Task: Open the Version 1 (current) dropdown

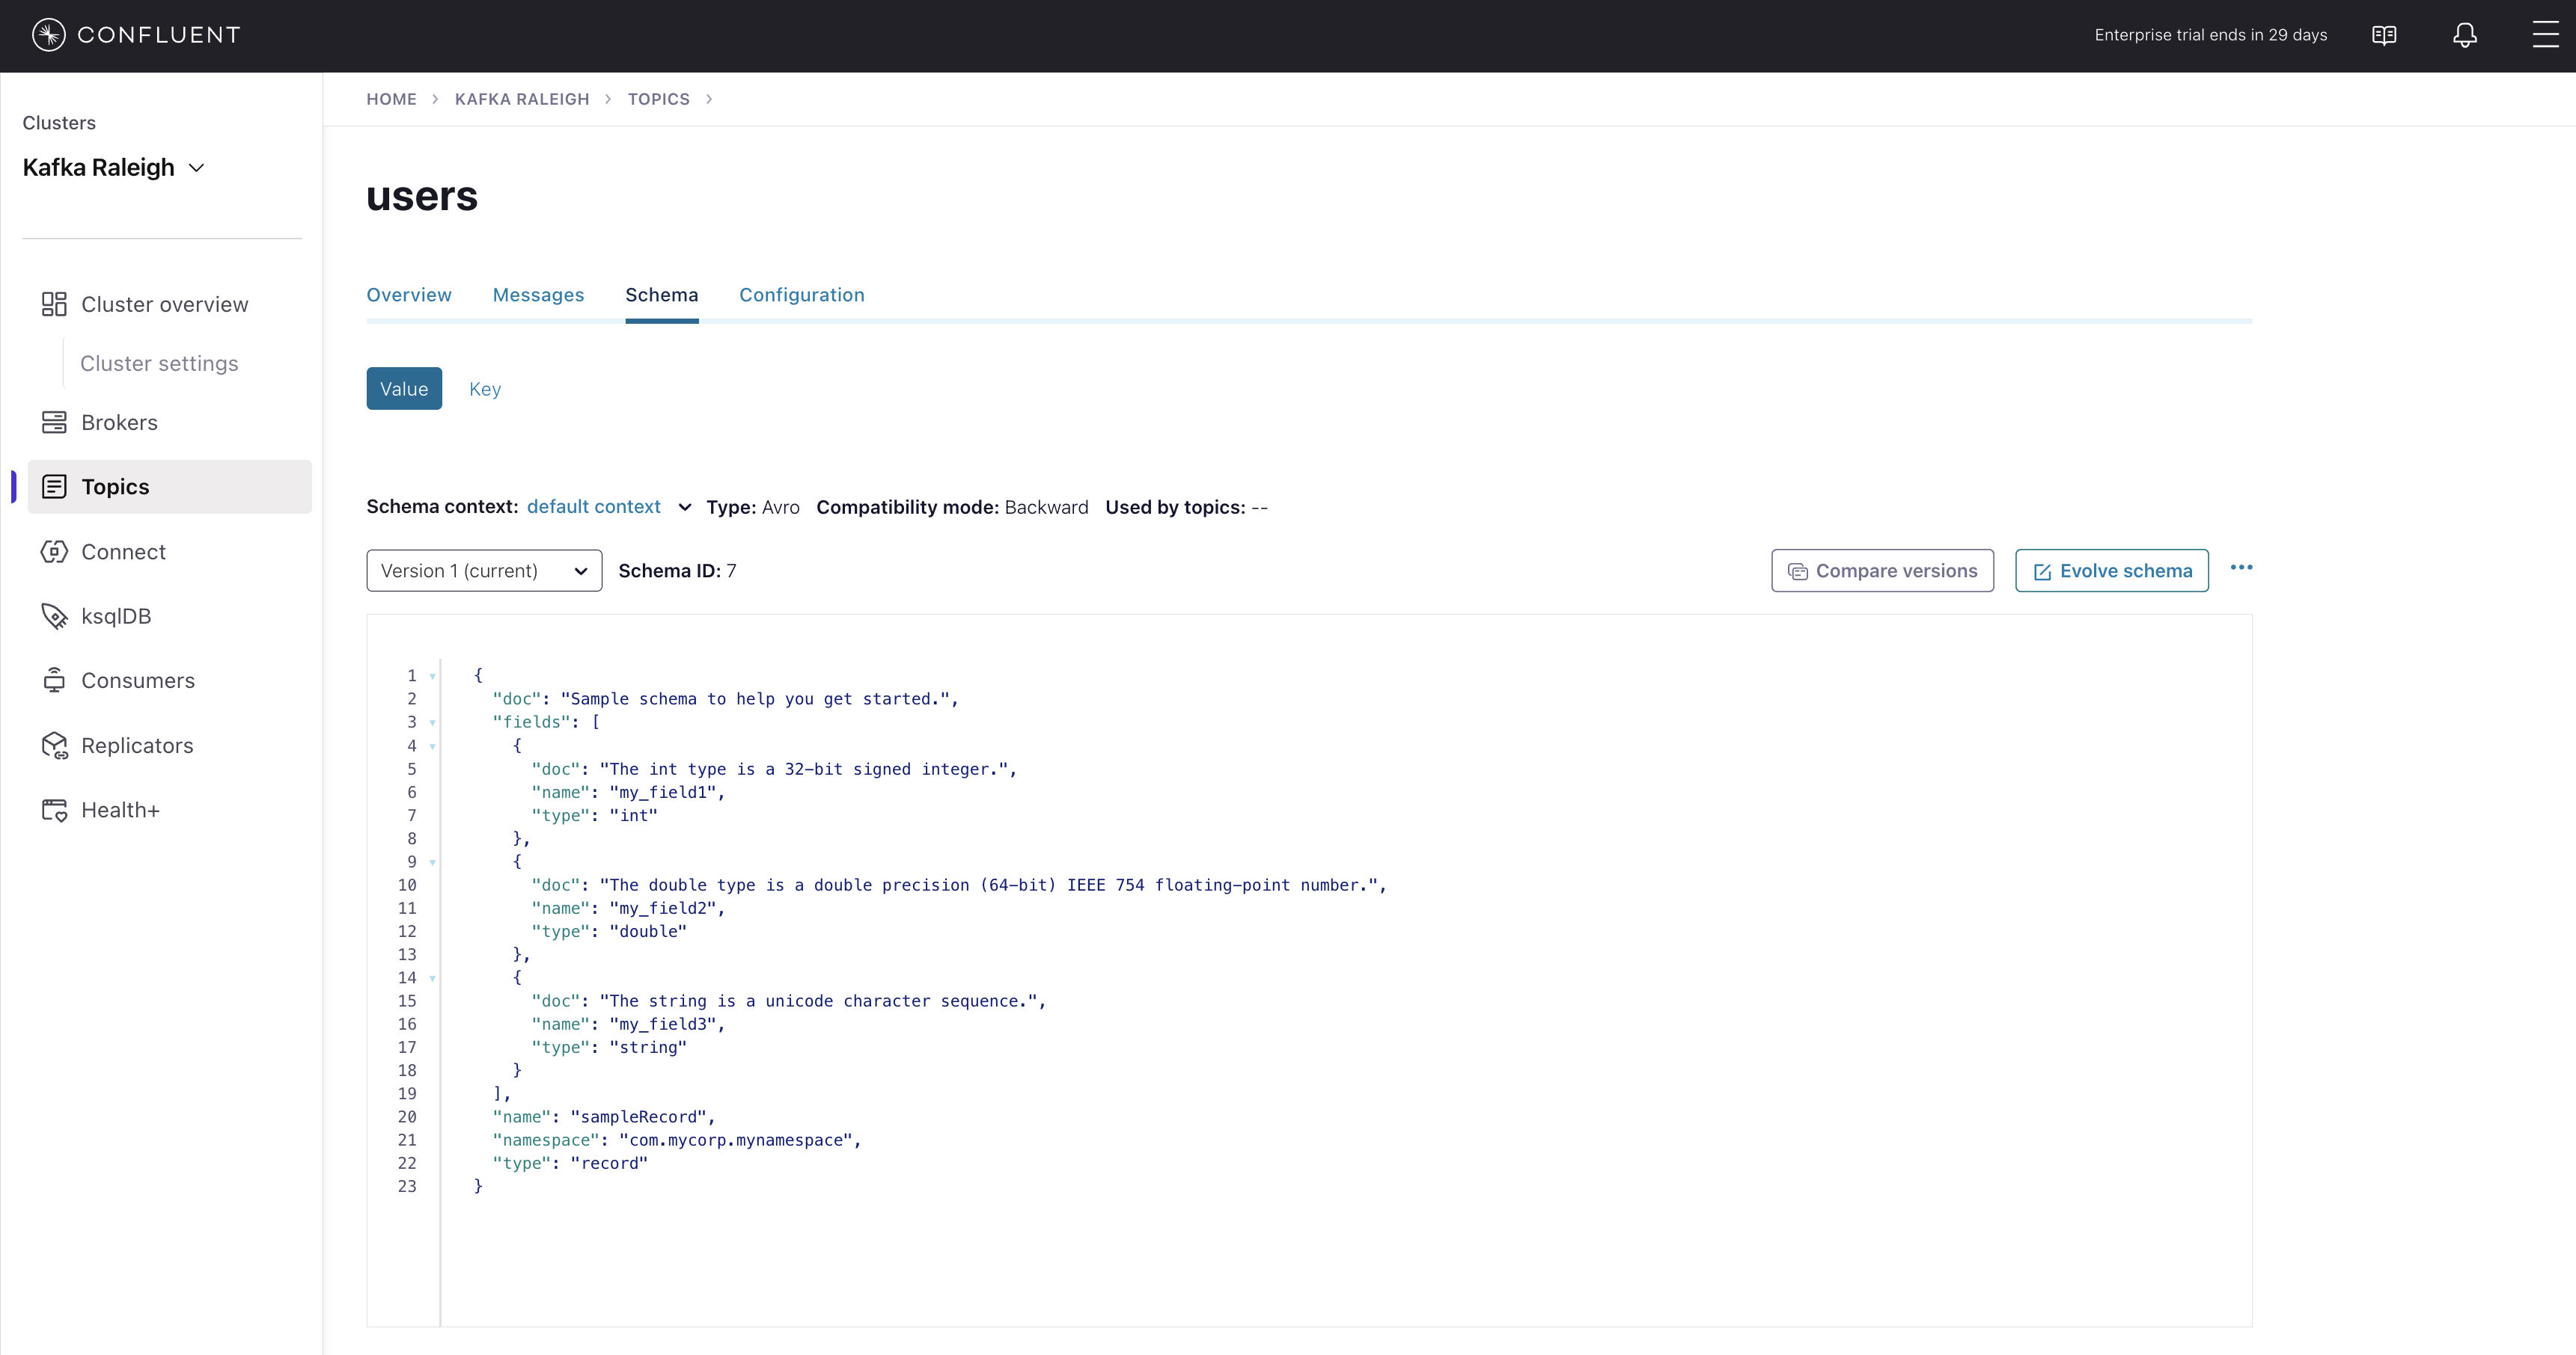Action: coord(484,571)
